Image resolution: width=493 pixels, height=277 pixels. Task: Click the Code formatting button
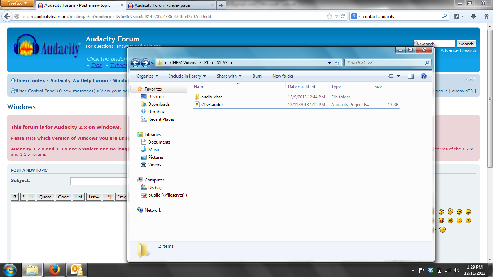pyautogui.click(x=64, y=197)
